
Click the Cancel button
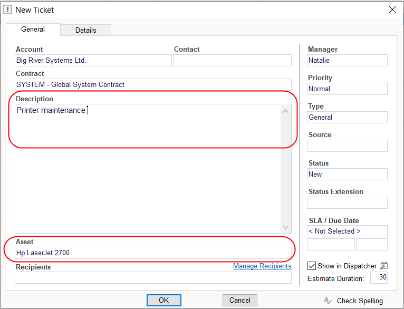[x=239, y=300]
